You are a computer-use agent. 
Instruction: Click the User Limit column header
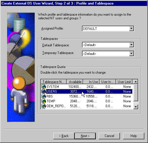pos(124,82)
